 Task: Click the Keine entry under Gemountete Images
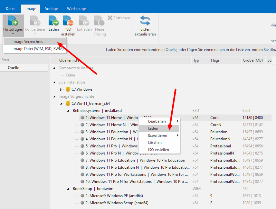71,75
